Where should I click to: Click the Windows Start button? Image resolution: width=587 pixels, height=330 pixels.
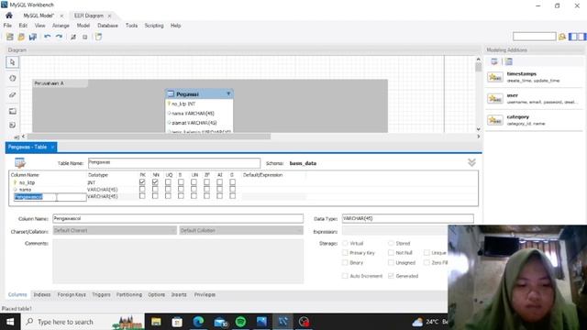point(10,322)
